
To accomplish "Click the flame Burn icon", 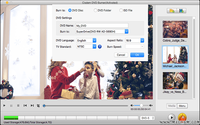I will 182,117.
